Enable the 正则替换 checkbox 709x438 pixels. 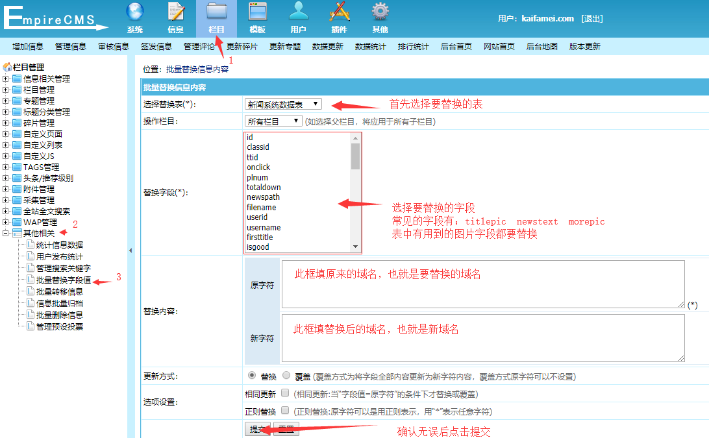(284, 409)
